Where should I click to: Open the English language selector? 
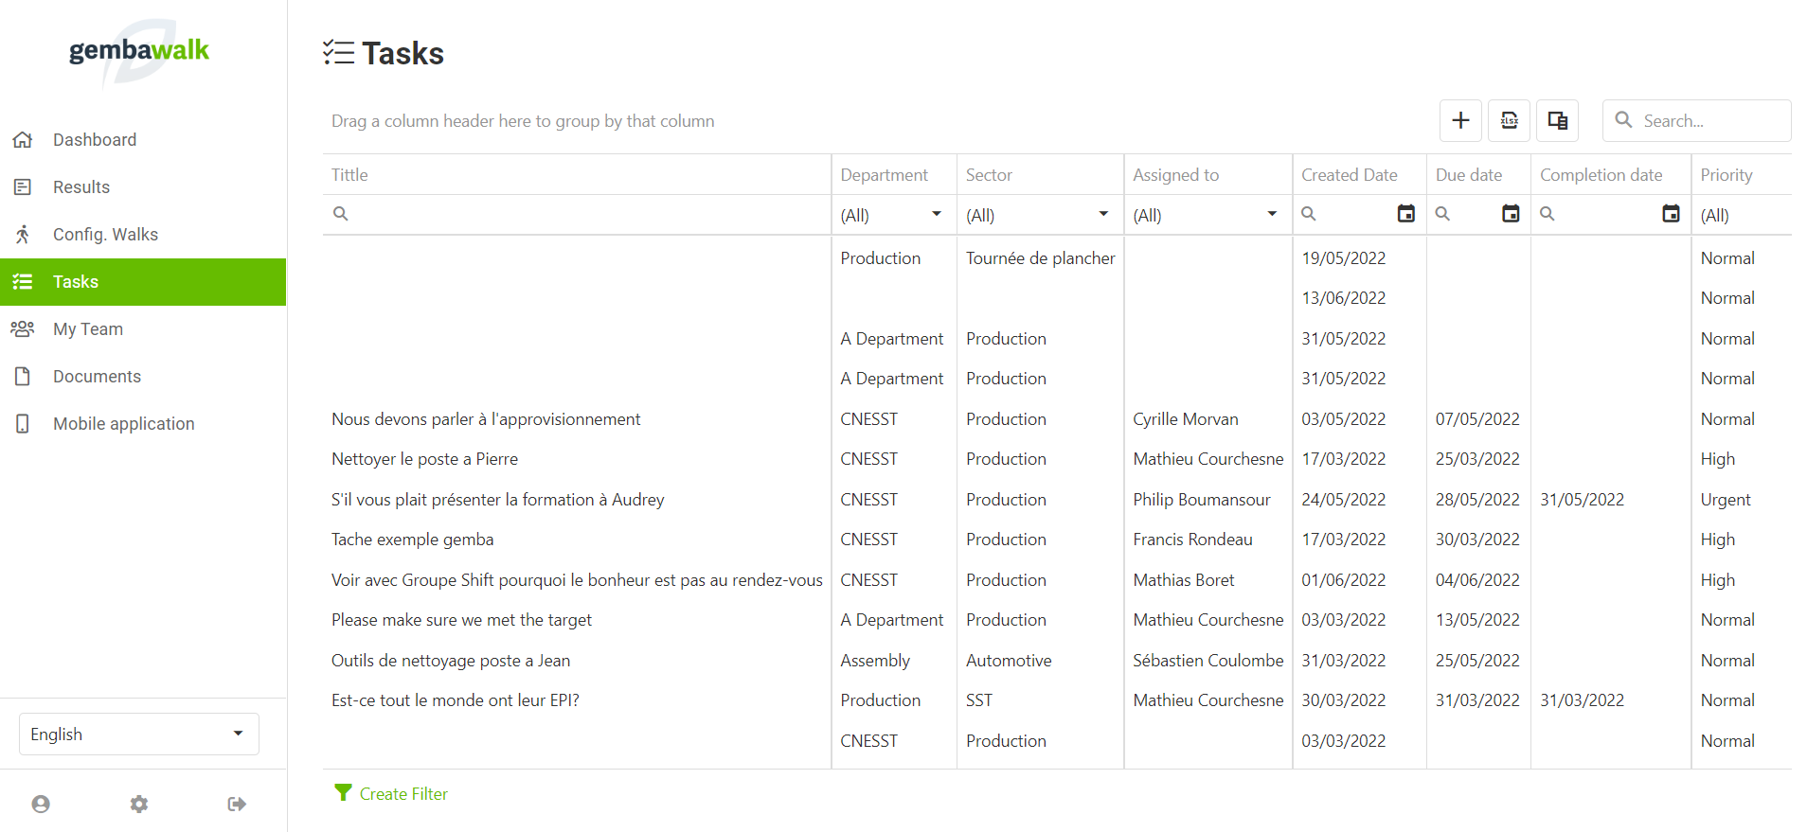point(139,734)
